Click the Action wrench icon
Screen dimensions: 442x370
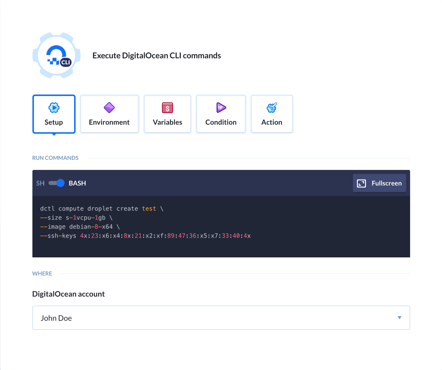tap(271, 108)
